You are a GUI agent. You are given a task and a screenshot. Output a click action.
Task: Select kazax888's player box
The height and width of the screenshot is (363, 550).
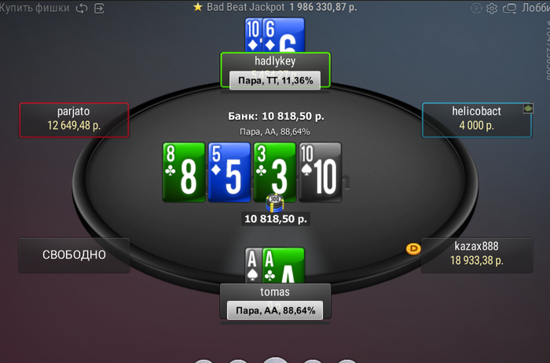(x=476, y=255)
